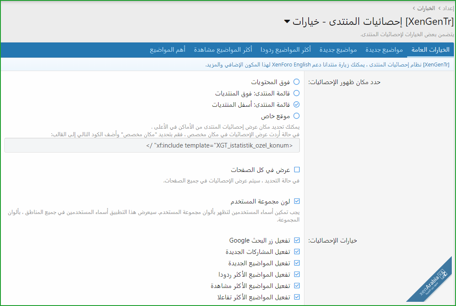This screenshot has height=306, width=456.
Task: Toggle the لون مجموعة المستخدم checkbox
Action: (x=297, y=201)
